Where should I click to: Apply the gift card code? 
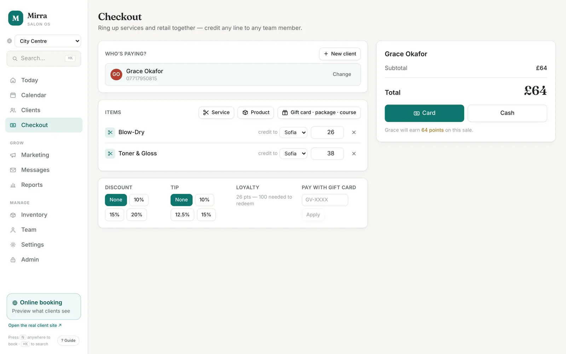point(313,215)
